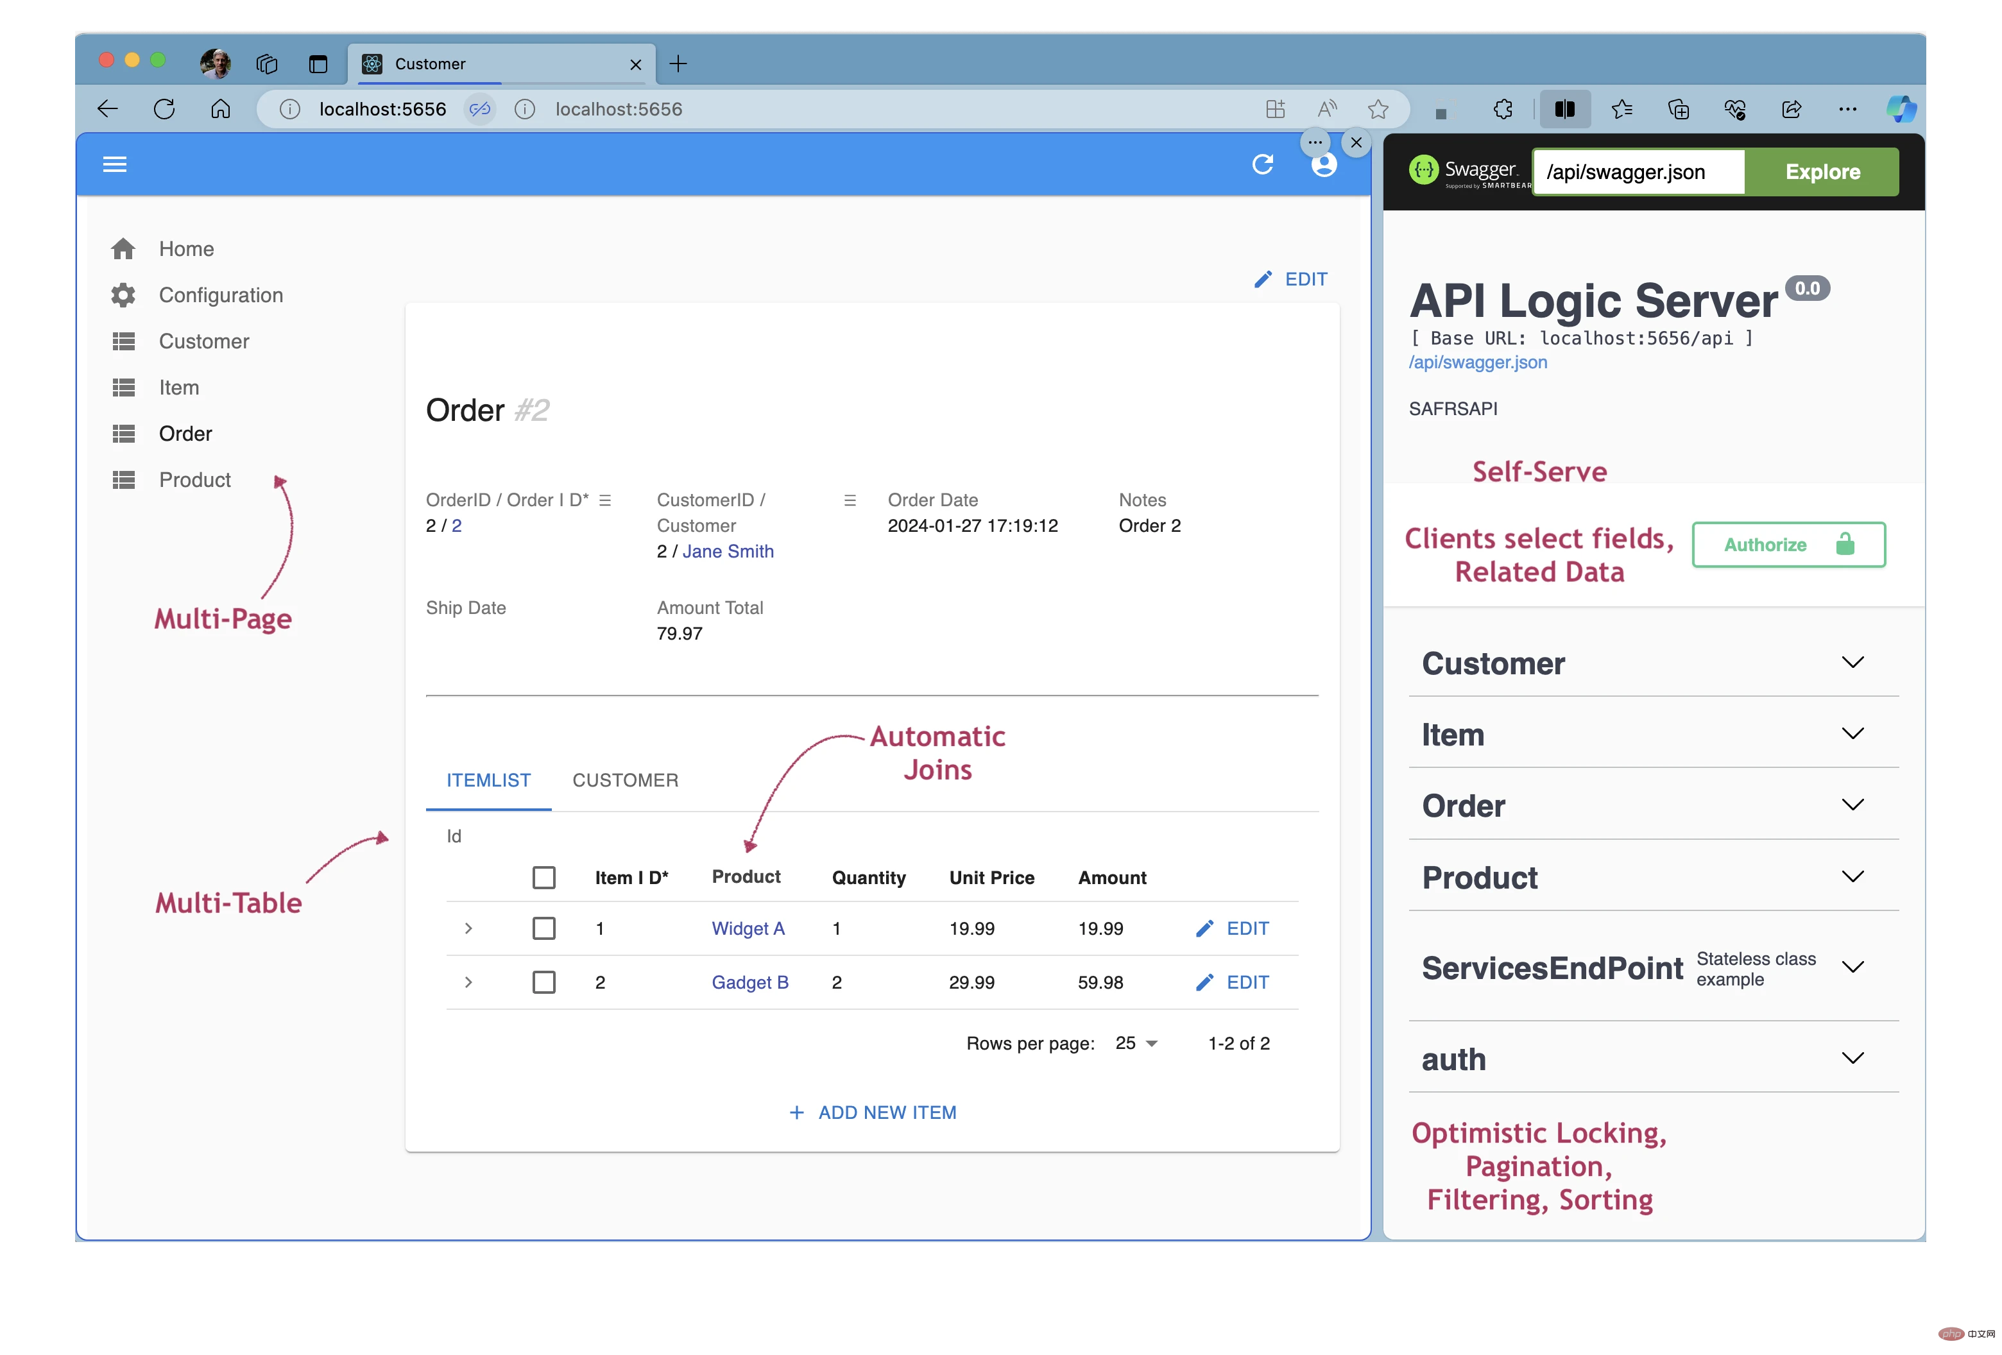This screenshot has width=2002, height=1355.
Task: Open the Jane Smith customer link
Action: [728, 551]
